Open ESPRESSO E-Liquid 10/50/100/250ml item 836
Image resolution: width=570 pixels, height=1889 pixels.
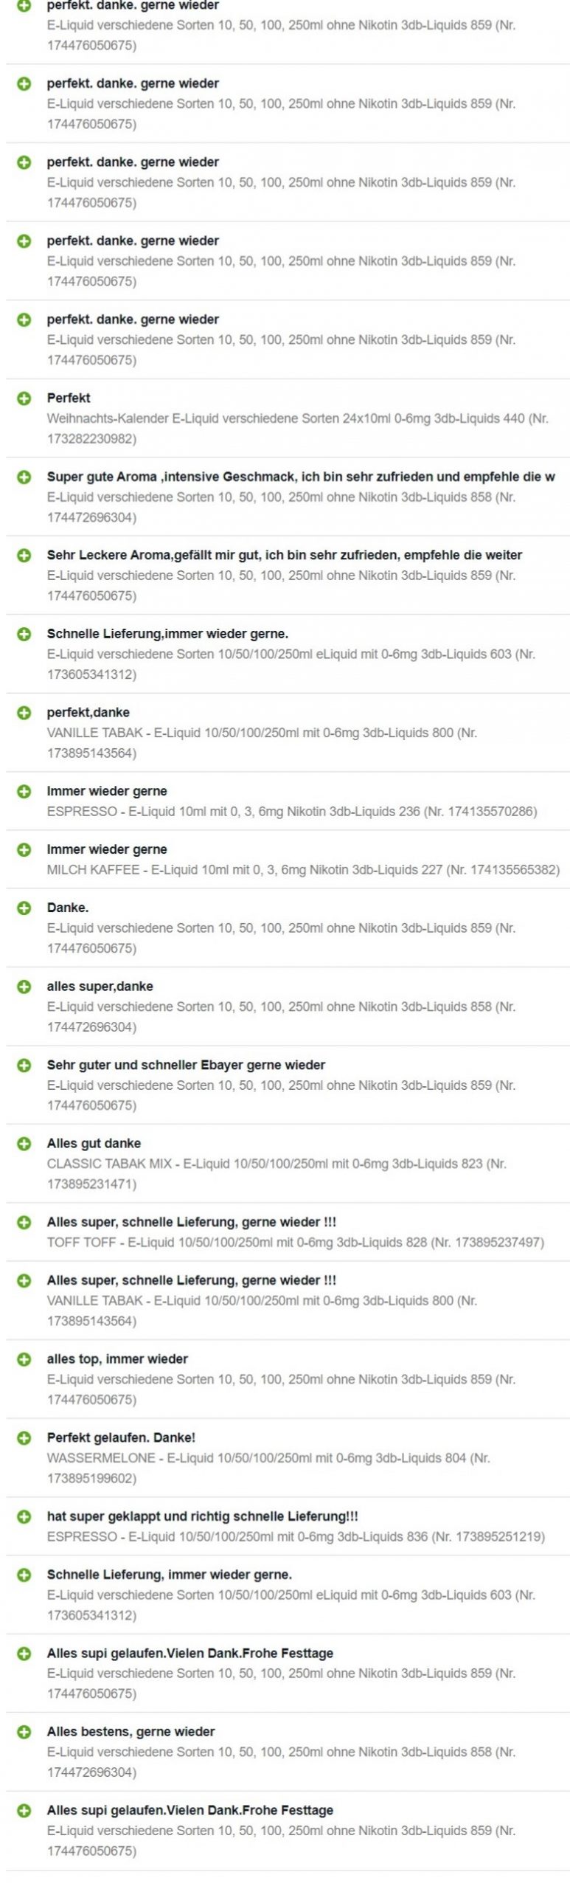(296, 1537)
